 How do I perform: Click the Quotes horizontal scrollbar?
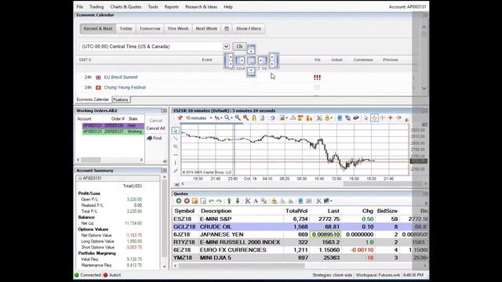tap(242, 266)
